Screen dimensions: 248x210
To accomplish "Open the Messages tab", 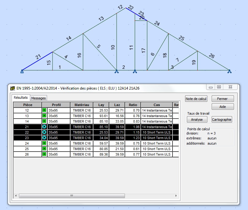I will pos(38,98).
